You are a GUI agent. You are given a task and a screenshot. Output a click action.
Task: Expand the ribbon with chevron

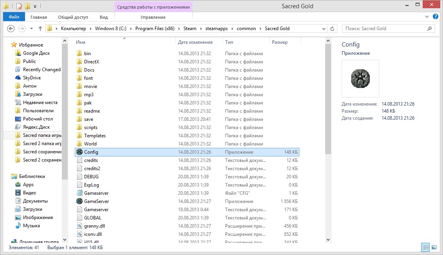(427, 17)
